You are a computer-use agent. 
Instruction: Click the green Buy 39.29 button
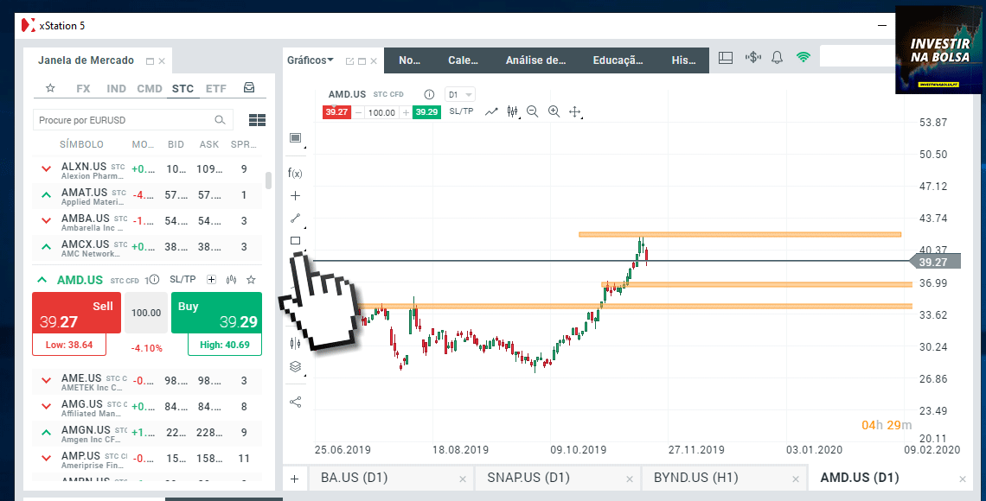point(216,313)
